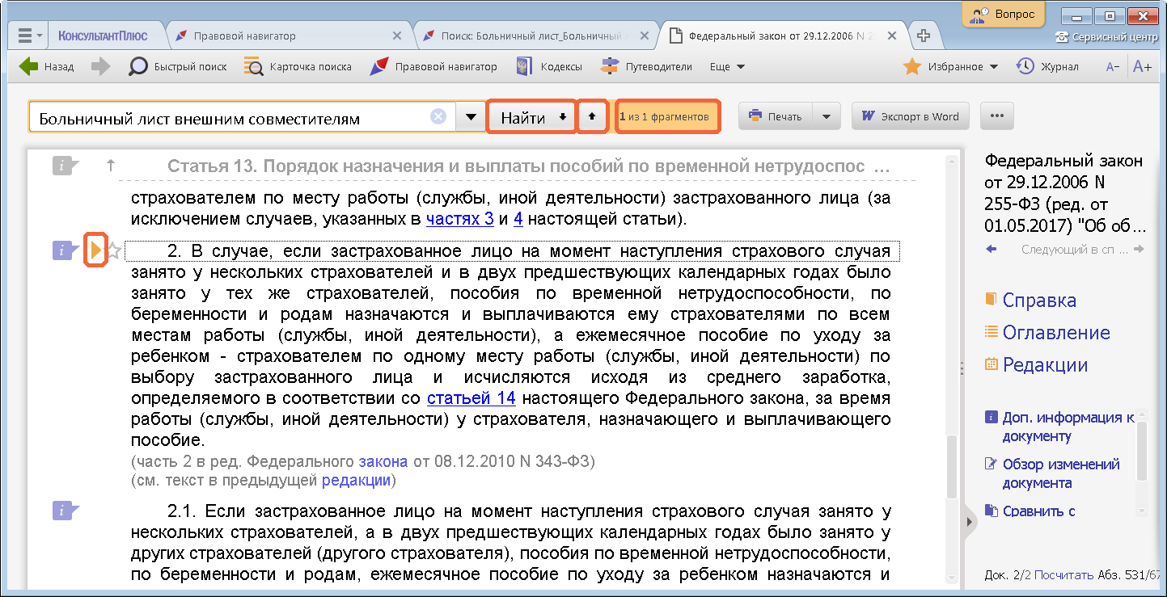Open a new tab with plus icon
This screenshot has height=597, width=1167.
coord(923,36)
